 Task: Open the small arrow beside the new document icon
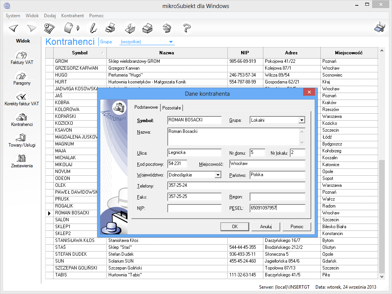[78, 28]
